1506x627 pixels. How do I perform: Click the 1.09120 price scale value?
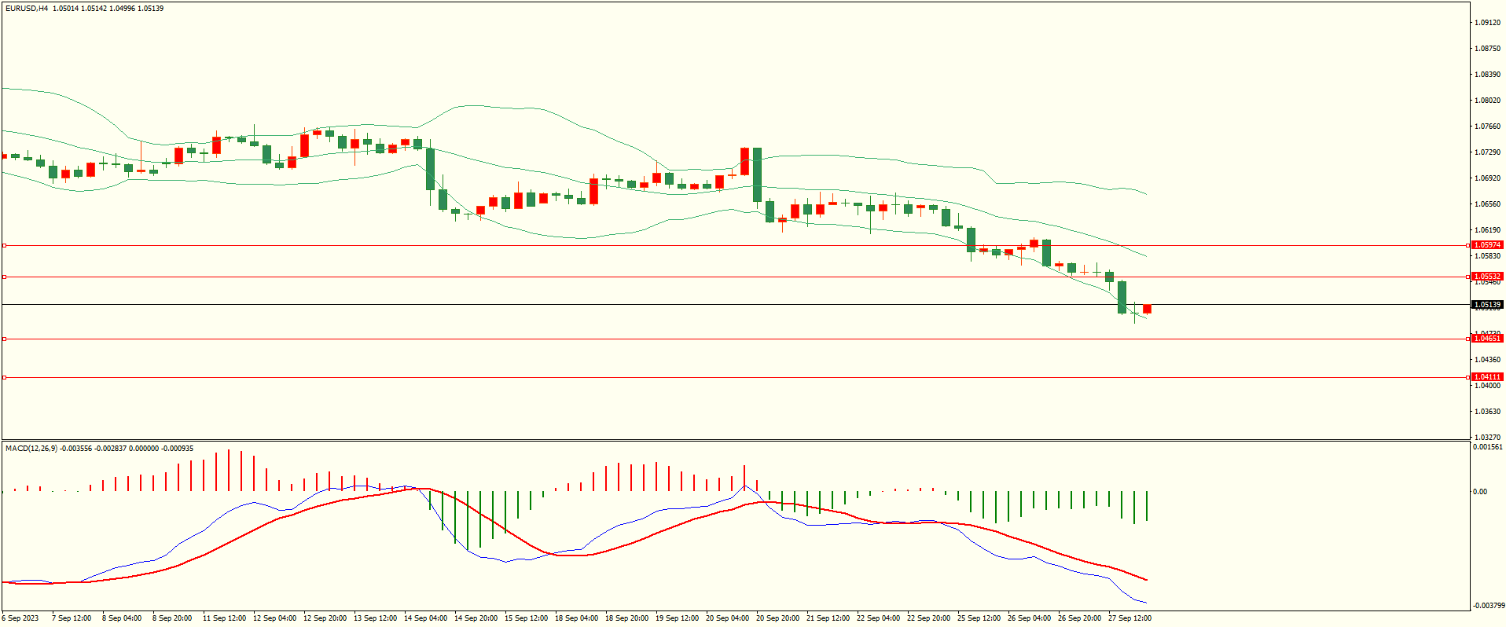point(1486,23)
